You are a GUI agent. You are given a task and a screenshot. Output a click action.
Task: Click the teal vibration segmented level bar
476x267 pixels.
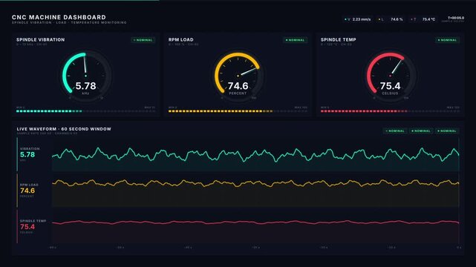[x=86, y=111]
